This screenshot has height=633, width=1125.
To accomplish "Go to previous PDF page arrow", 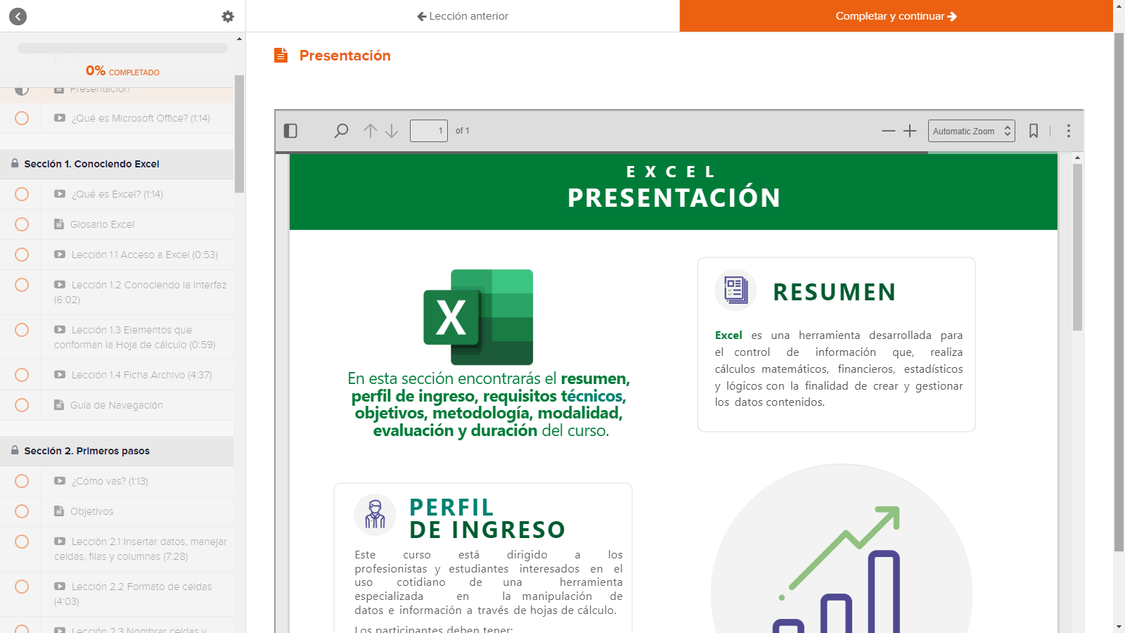I will click(371, 131).
